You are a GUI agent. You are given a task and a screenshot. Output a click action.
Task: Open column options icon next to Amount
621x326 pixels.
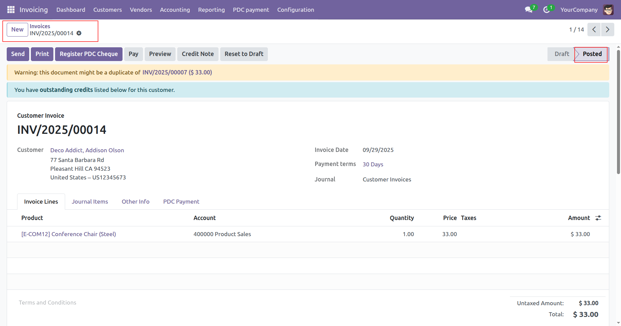coord(598,218)
